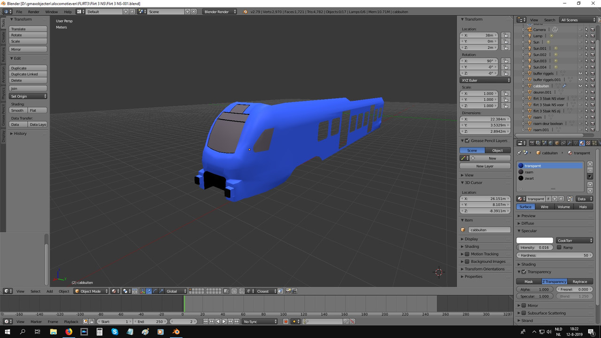Lock the X location transform field
This screenshot has height=338, width=601.
click(505, 35)
